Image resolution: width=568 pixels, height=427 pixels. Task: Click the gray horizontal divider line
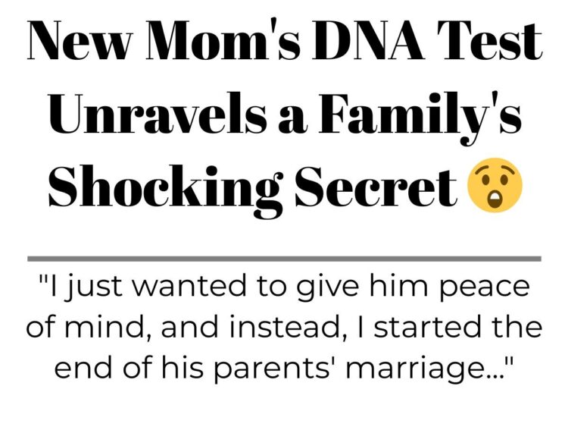(284, 259)
